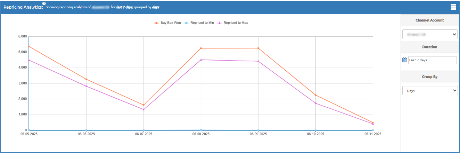Screen dimensions: 460x153
Task: Click the Last 7 days duration field
Action: click(432, 60)
